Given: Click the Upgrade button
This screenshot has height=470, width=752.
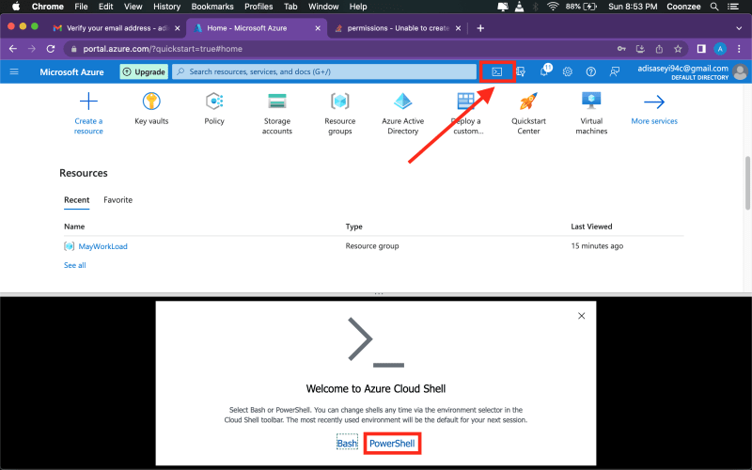Looking at the screenshot, I should coord(144,72).
